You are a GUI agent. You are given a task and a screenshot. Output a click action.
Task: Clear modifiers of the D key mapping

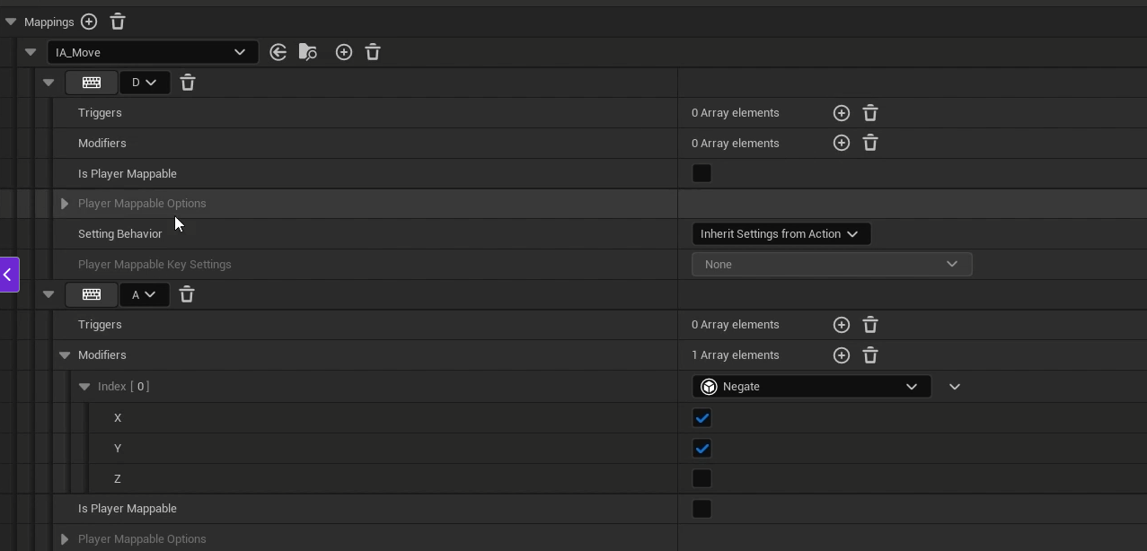coord(870,143)
